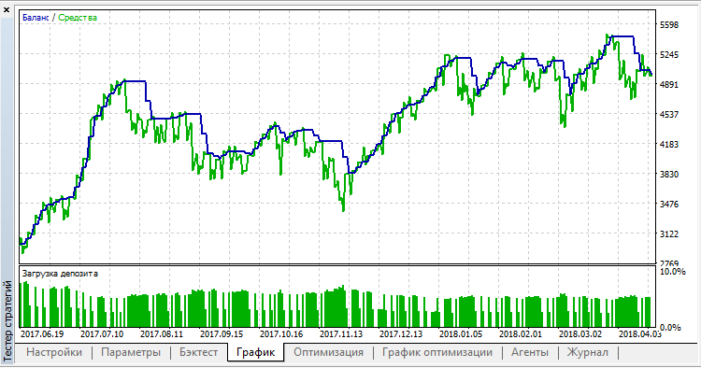Viewport: 701px width, 368px height.
Task: Select the График tab
Action: [x=255, y=352]
